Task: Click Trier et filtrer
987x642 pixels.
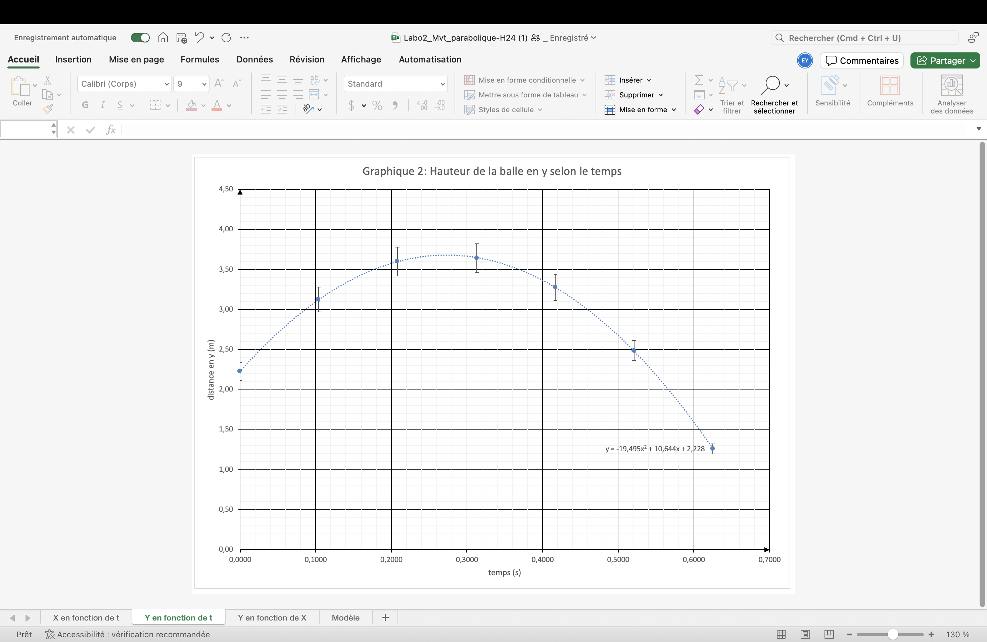Action: click(732, 95)
